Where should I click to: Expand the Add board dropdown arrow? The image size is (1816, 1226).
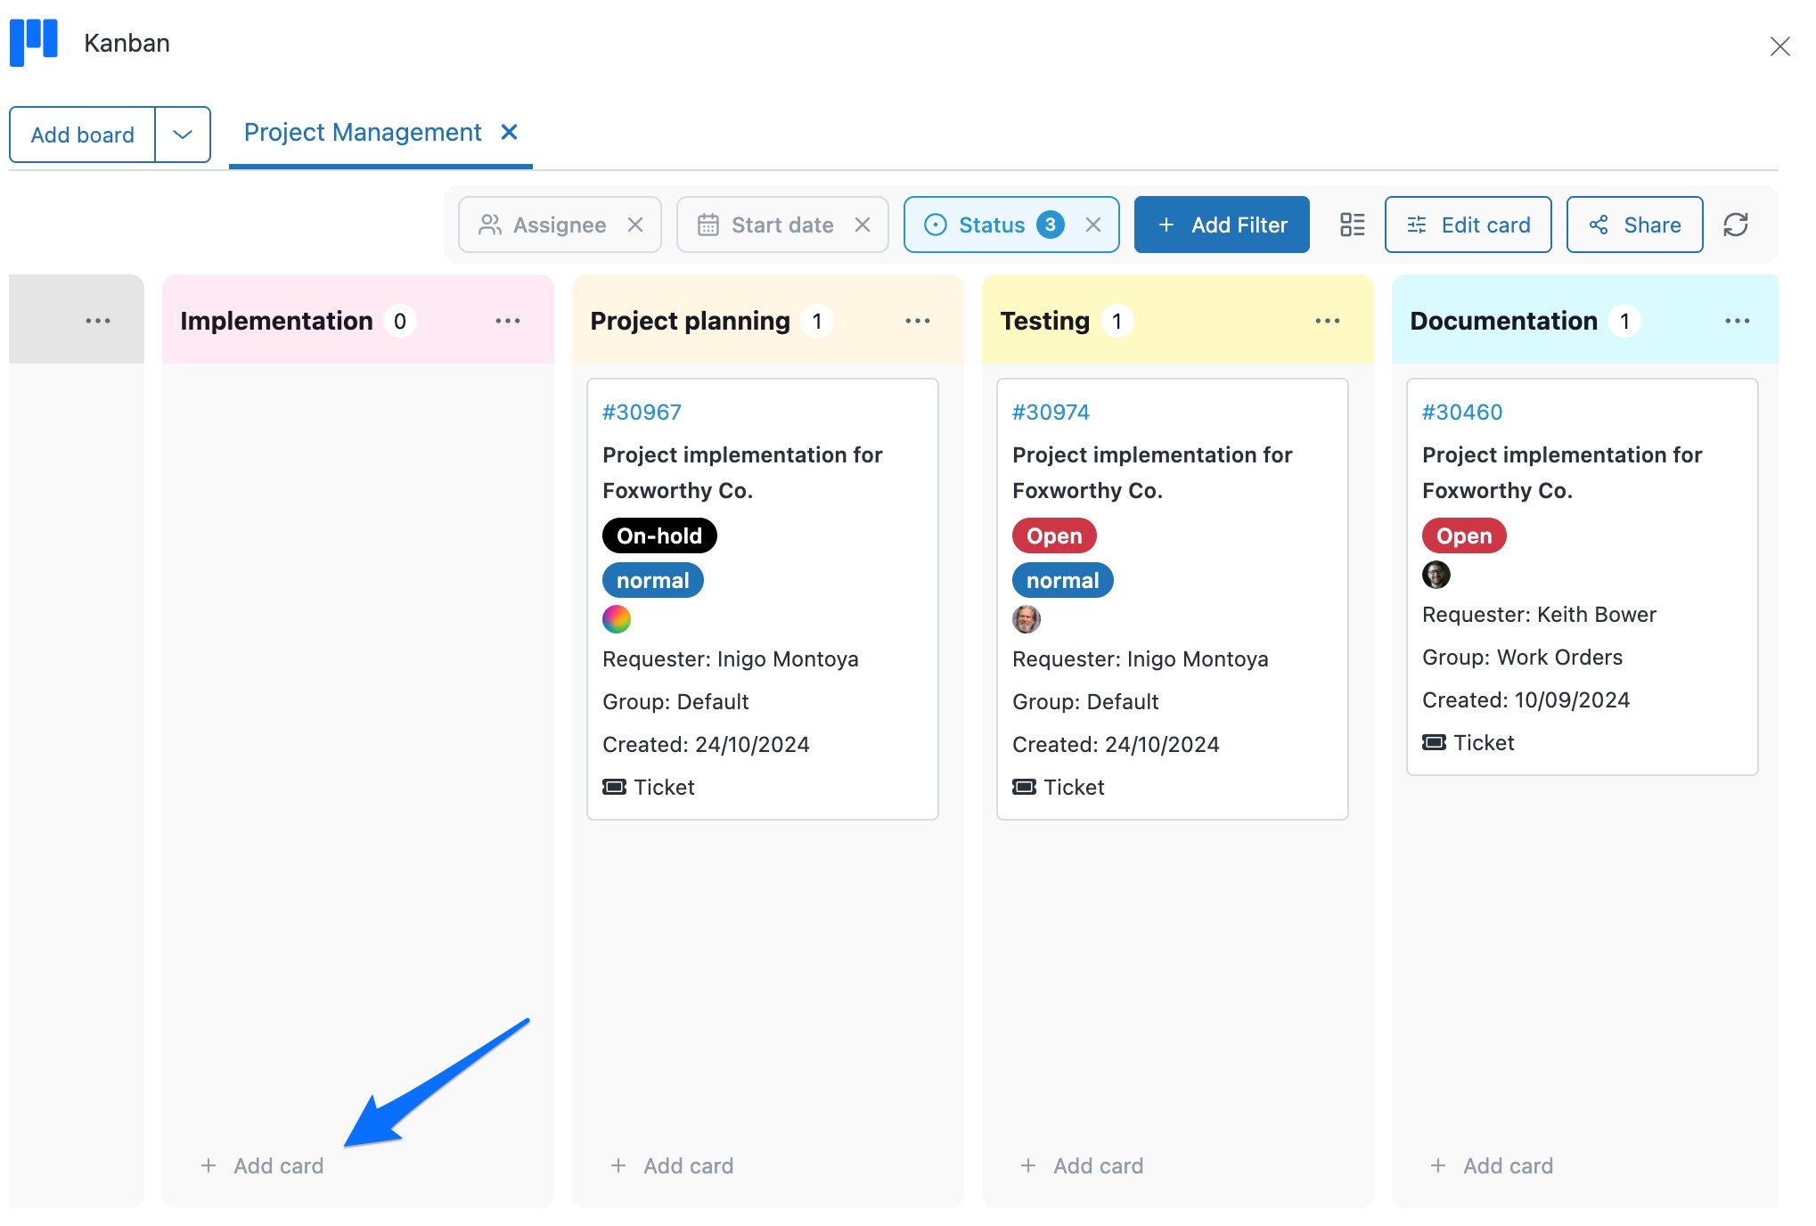tap(183, 135)
